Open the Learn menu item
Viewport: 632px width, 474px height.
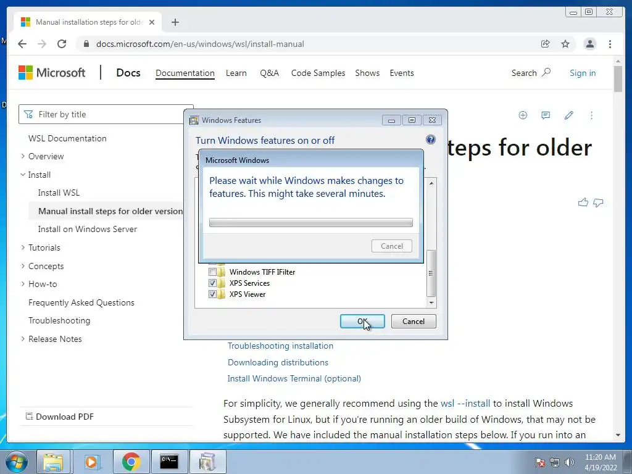[236, 73]
